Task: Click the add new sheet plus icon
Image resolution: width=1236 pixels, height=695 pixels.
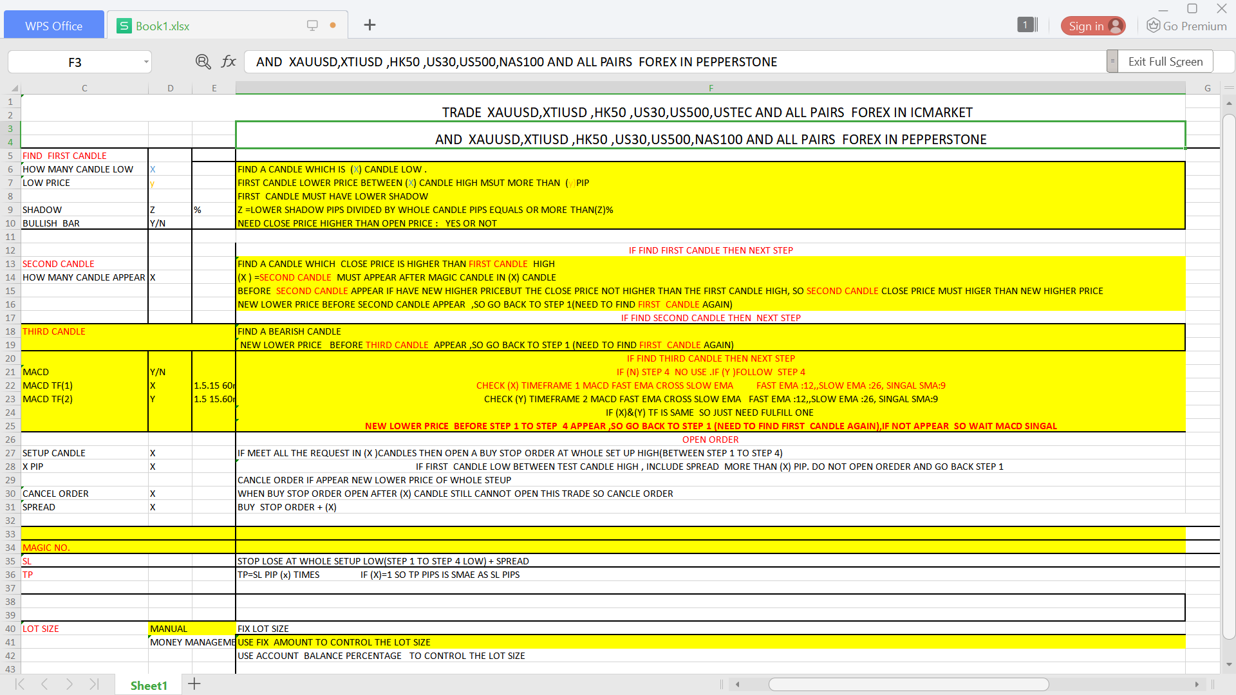Action: point(194,684)
